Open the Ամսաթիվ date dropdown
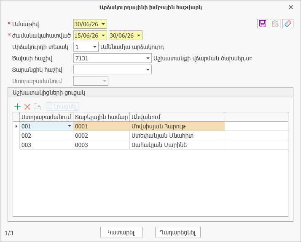Viewport: 301px width, 242px height. tap(103, 24)
